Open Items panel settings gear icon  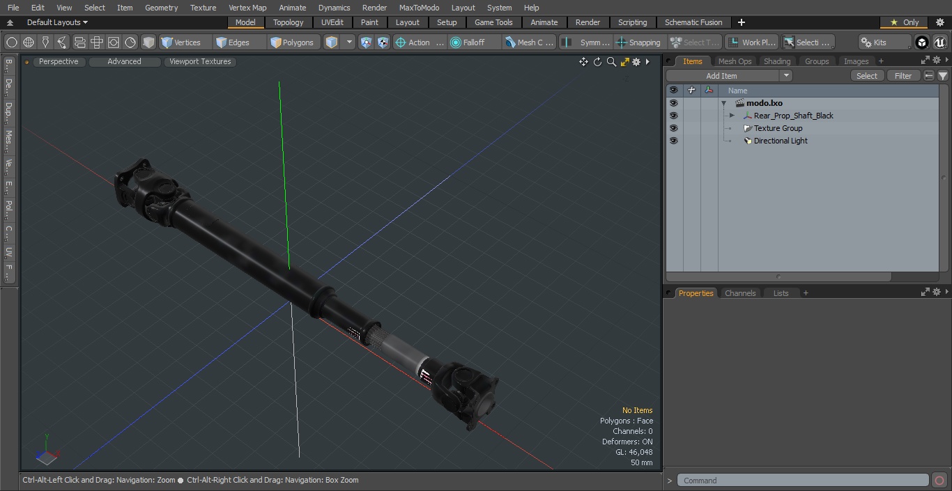[x=937, y=61]
